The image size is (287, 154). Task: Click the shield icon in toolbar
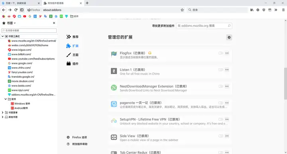point(264,10)
